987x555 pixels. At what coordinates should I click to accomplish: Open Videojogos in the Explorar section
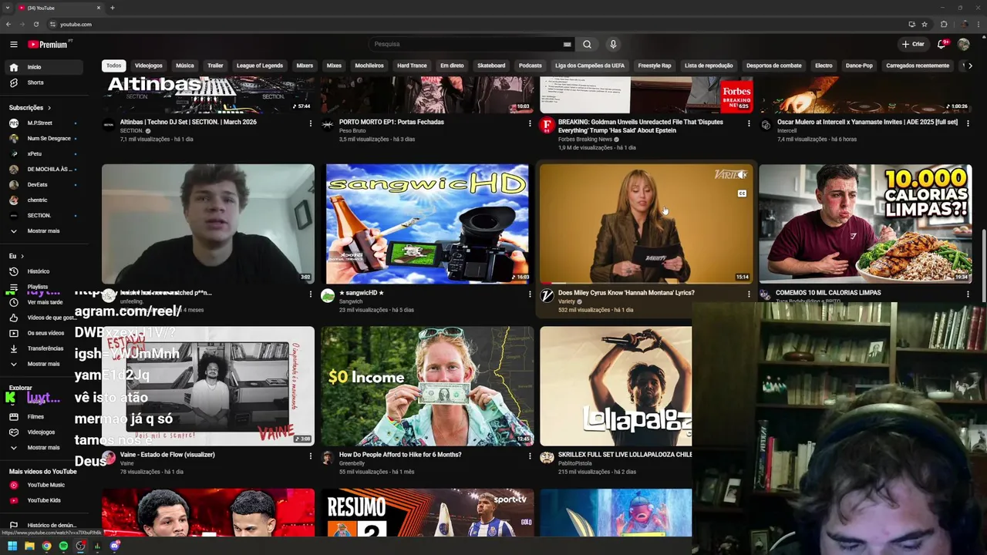(44, 432)
